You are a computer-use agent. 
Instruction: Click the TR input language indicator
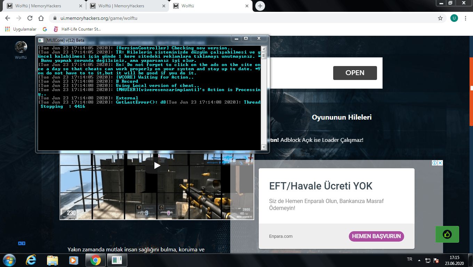(x=410, y=260)
